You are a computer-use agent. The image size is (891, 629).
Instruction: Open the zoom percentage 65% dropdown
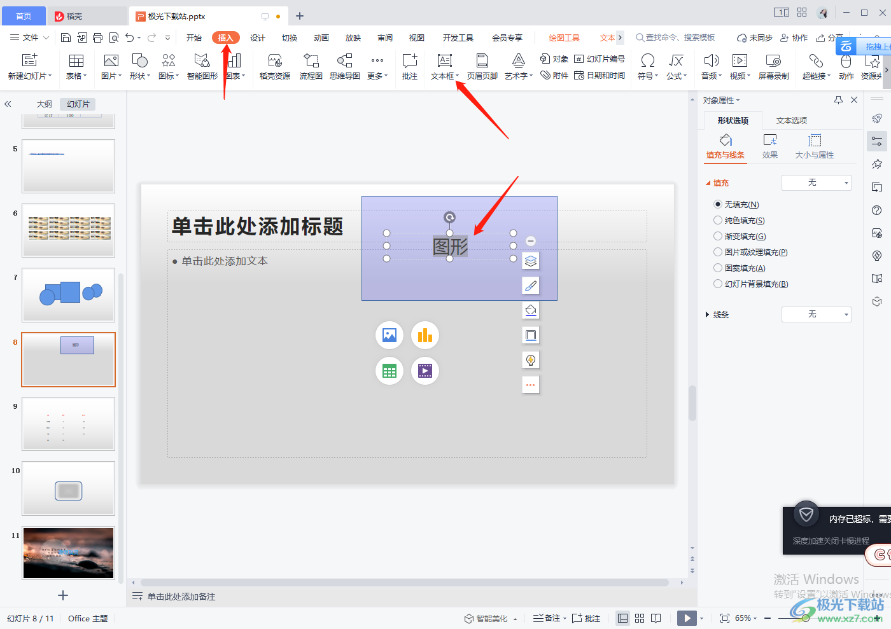coord(746,618)
